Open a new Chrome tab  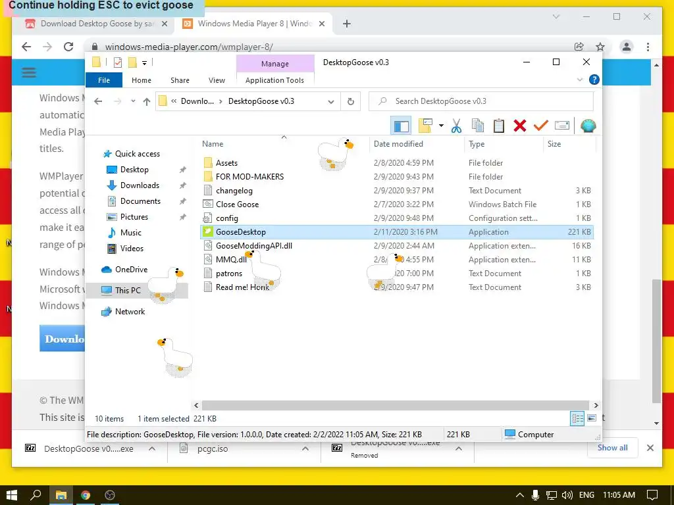[x=347, y=24]
